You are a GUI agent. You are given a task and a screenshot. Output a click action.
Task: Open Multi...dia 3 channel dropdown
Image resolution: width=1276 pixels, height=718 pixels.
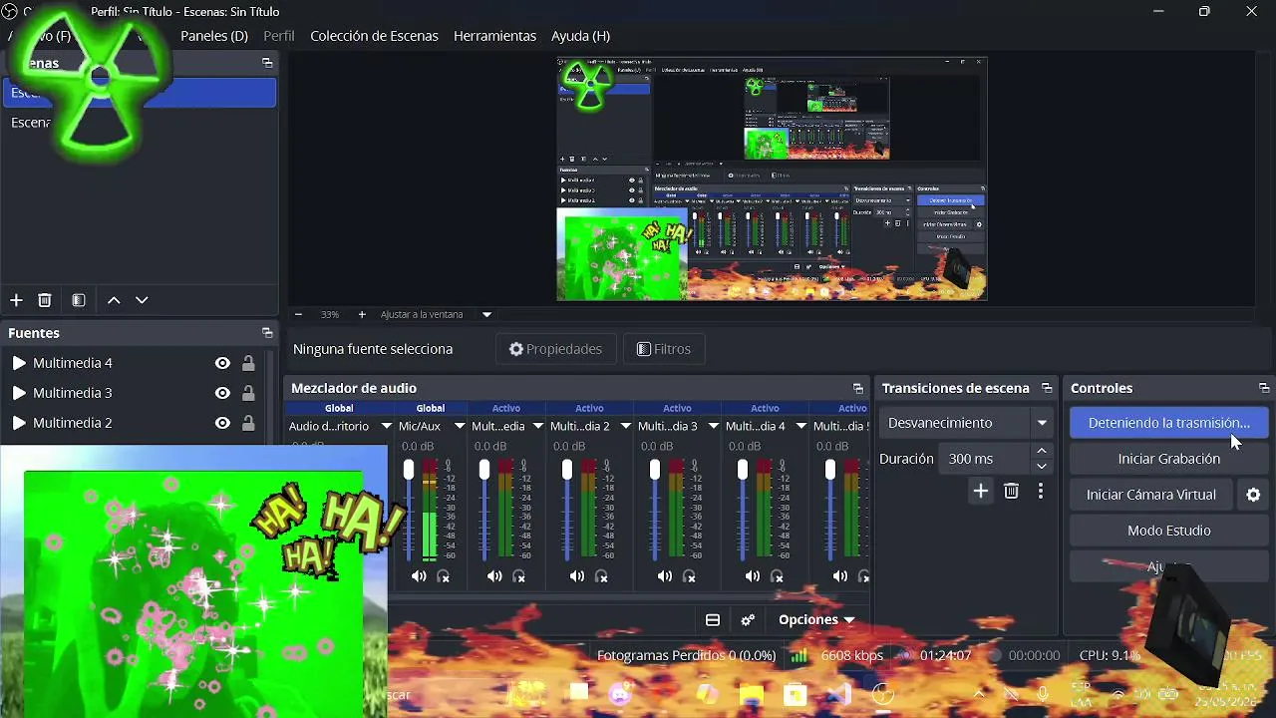713,427
